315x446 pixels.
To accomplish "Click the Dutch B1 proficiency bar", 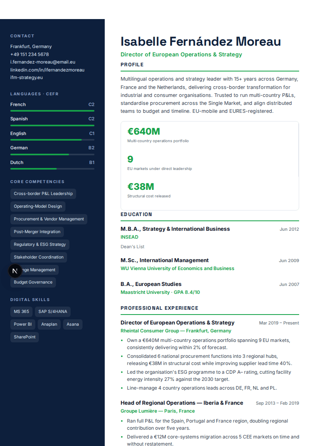I will pyautogui.click(x=52, y=169).
